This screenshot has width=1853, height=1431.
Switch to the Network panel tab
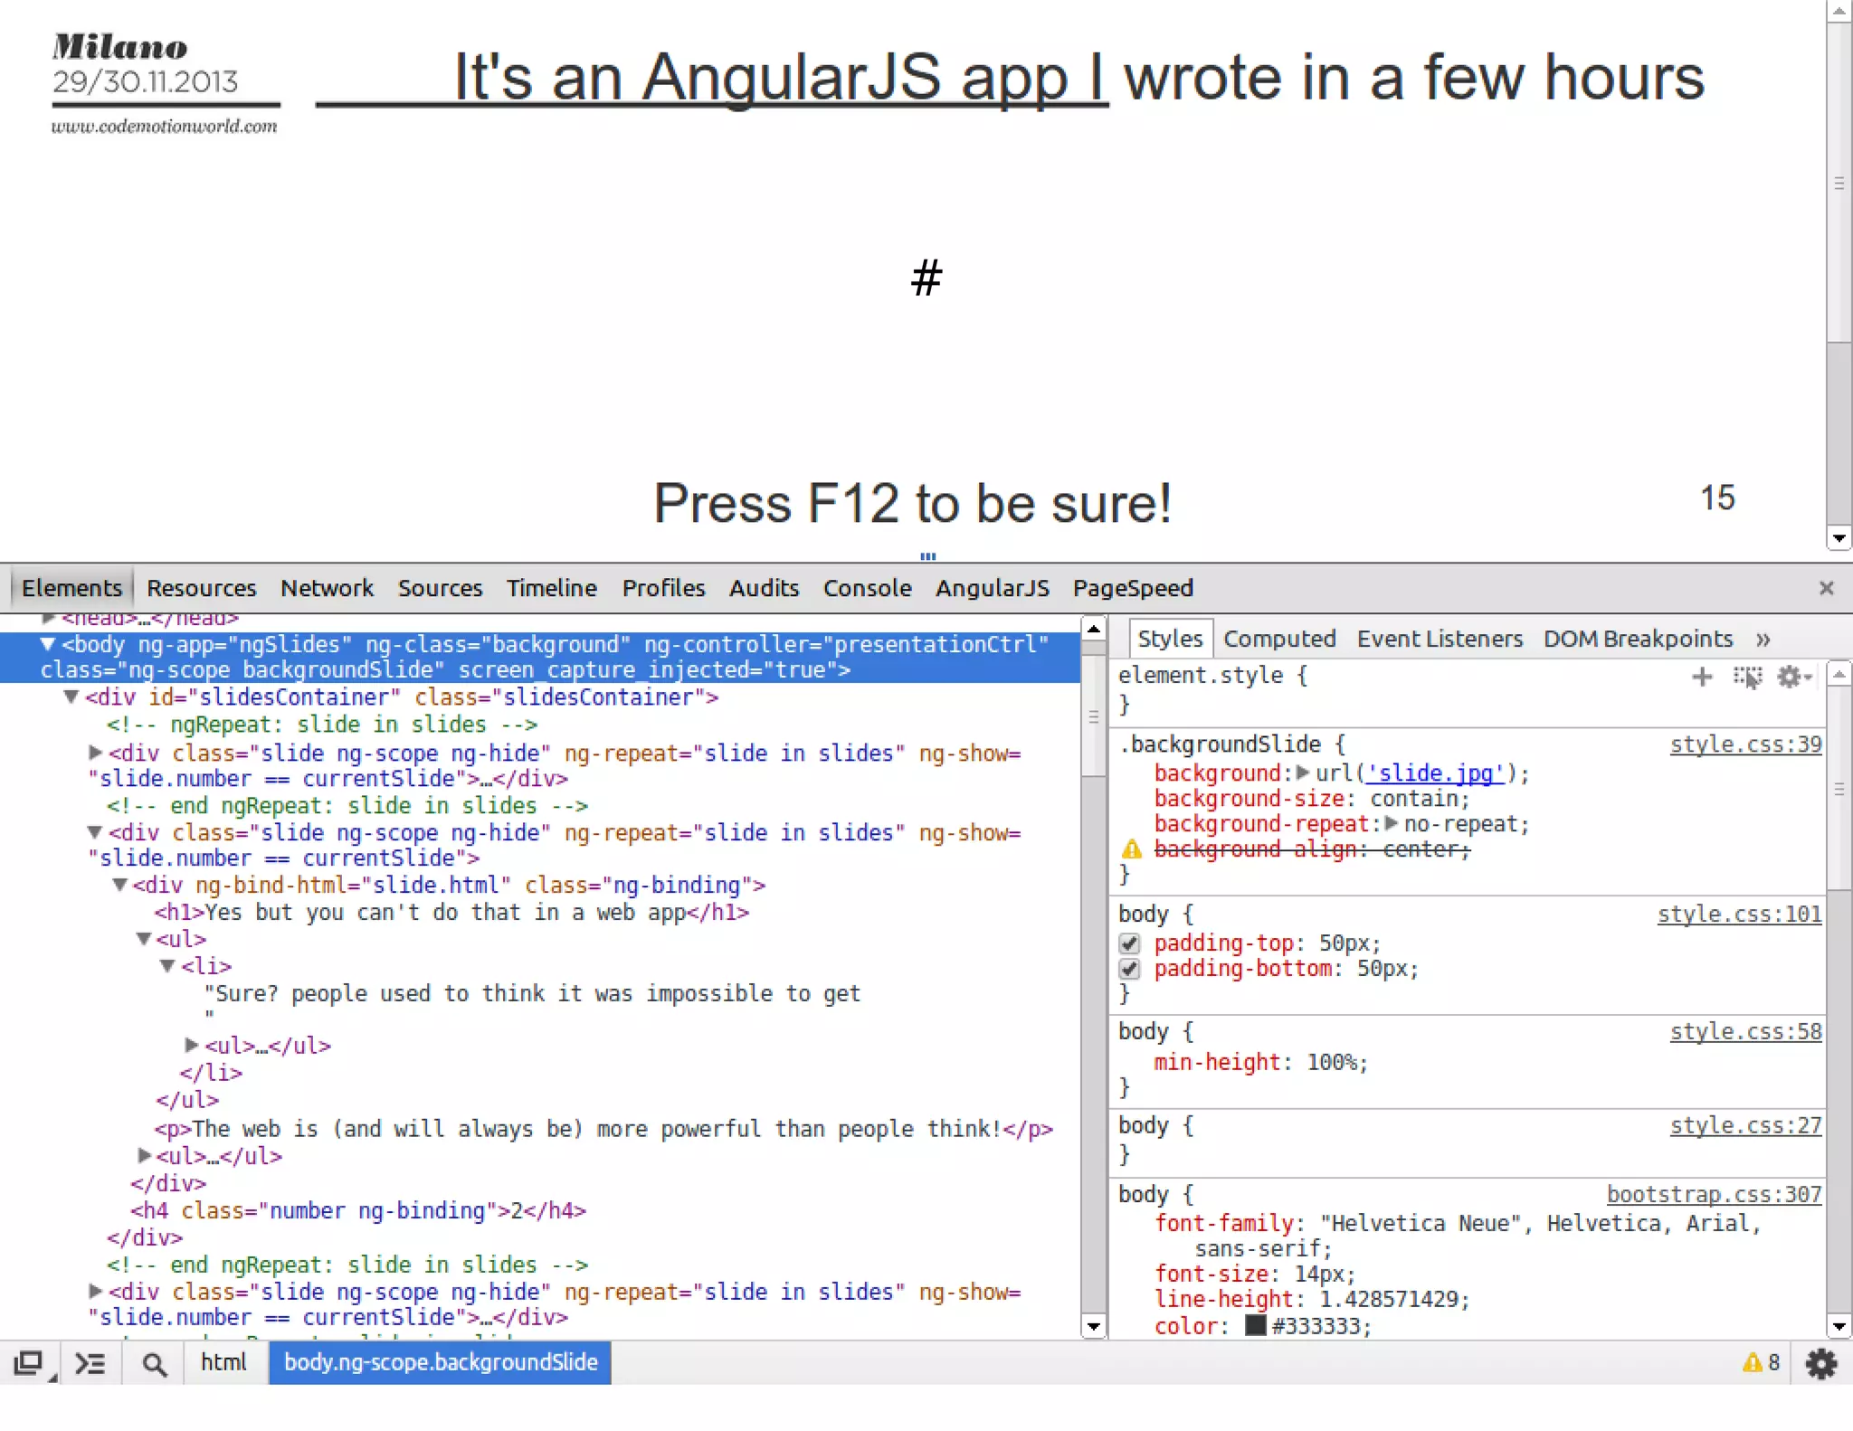[x=327, y=588]
